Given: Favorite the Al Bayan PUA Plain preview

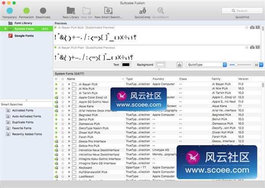Looking at the screenshot, I should point(247,48).
